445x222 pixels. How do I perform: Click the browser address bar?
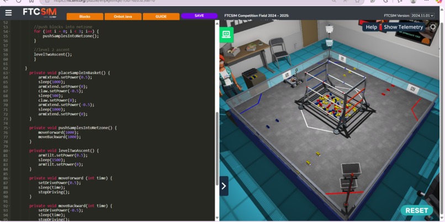(202, 1)
